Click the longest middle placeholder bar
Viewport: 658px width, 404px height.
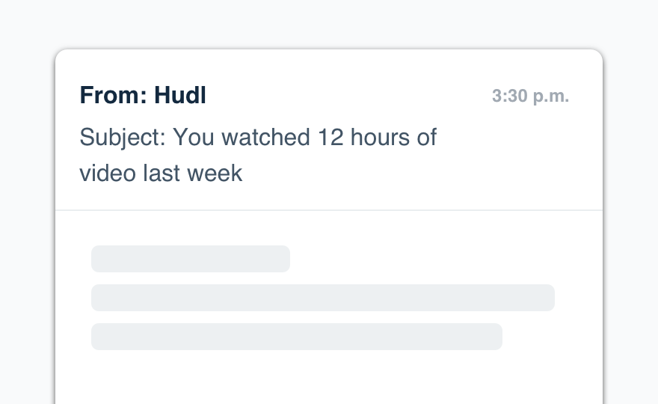point(322,298)
